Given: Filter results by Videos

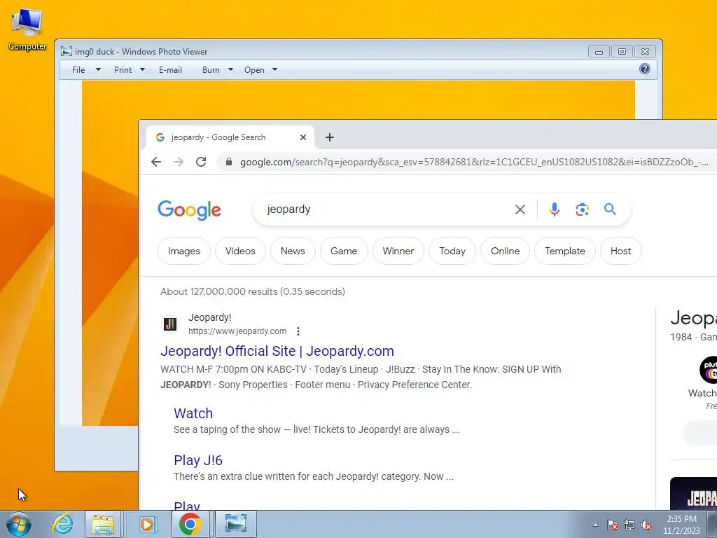Looking at the screenshot, I should click(240, 251).
